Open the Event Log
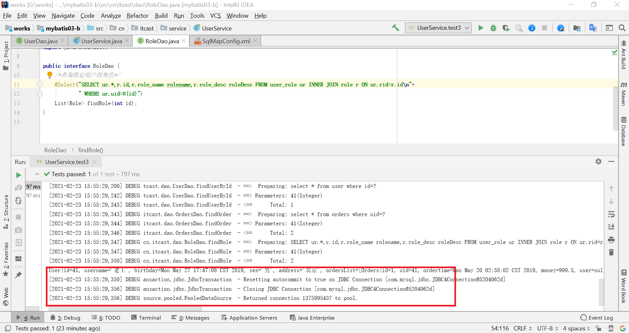This screenshot has width=629, height=333. pos(597,318)
